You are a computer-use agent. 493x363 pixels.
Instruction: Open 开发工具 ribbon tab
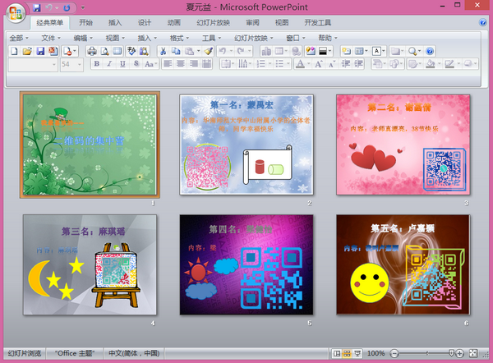point(317,23)
